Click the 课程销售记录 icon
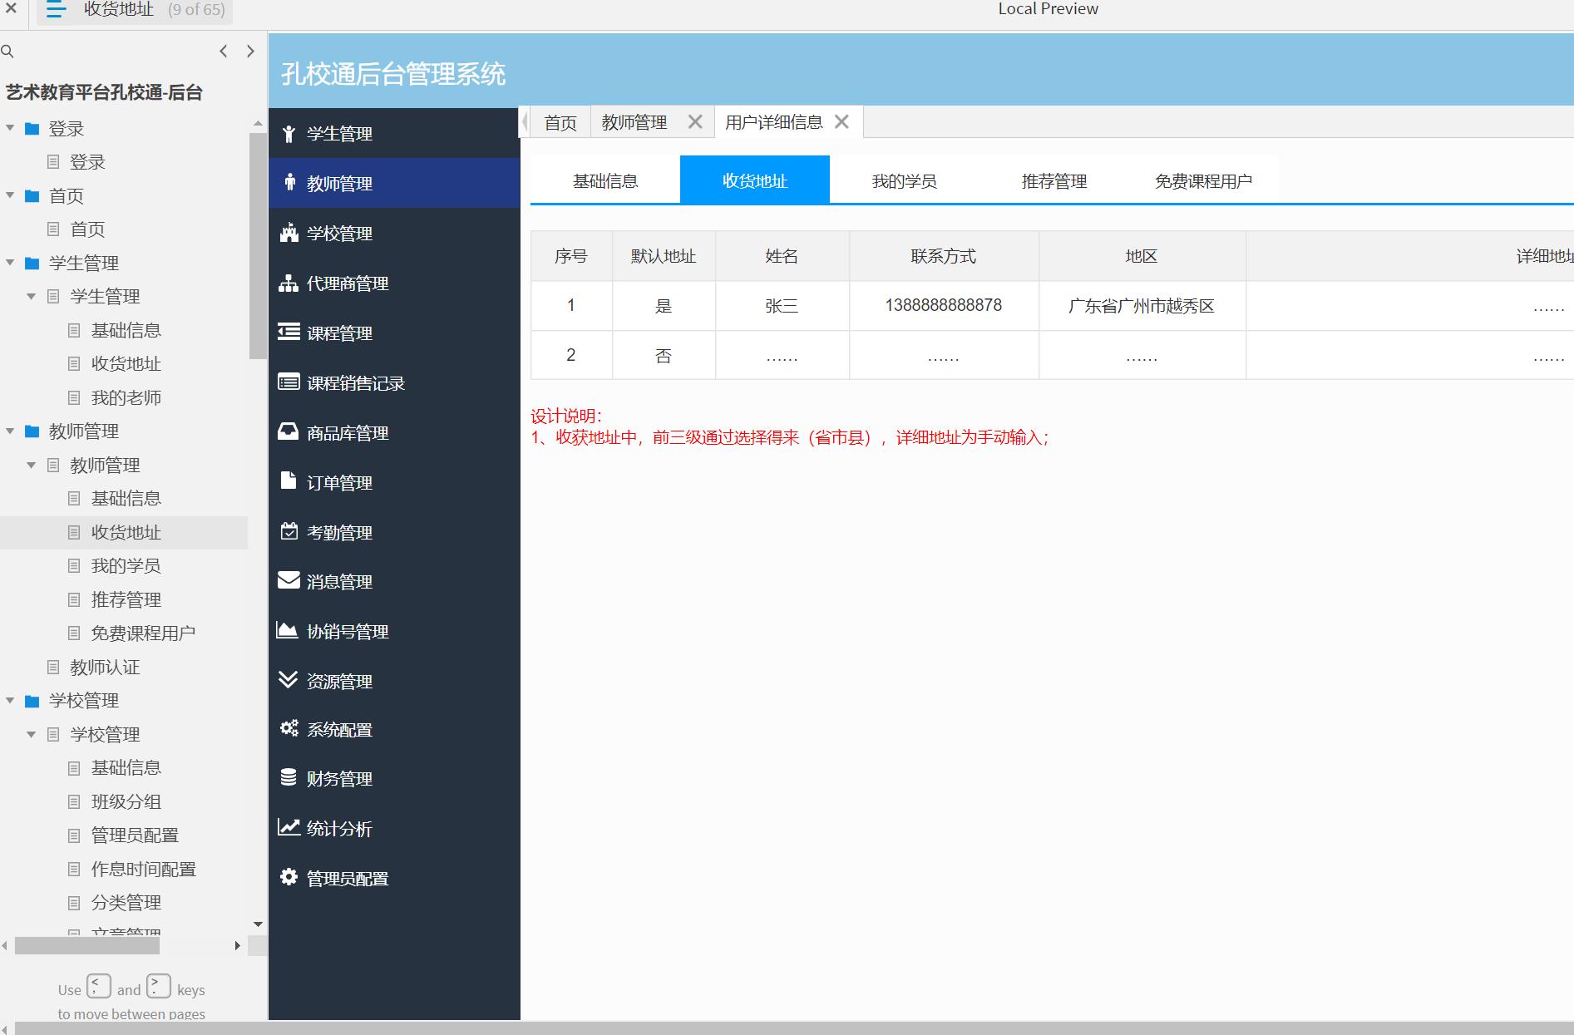 (x=289, y=382)
